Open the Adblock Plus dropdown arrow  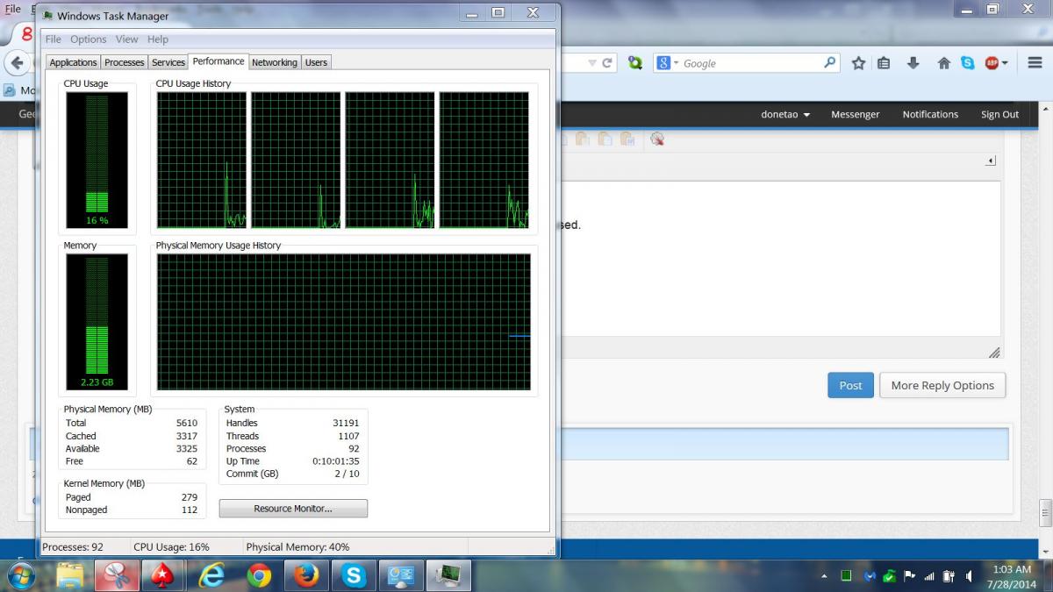[1005, 63]
